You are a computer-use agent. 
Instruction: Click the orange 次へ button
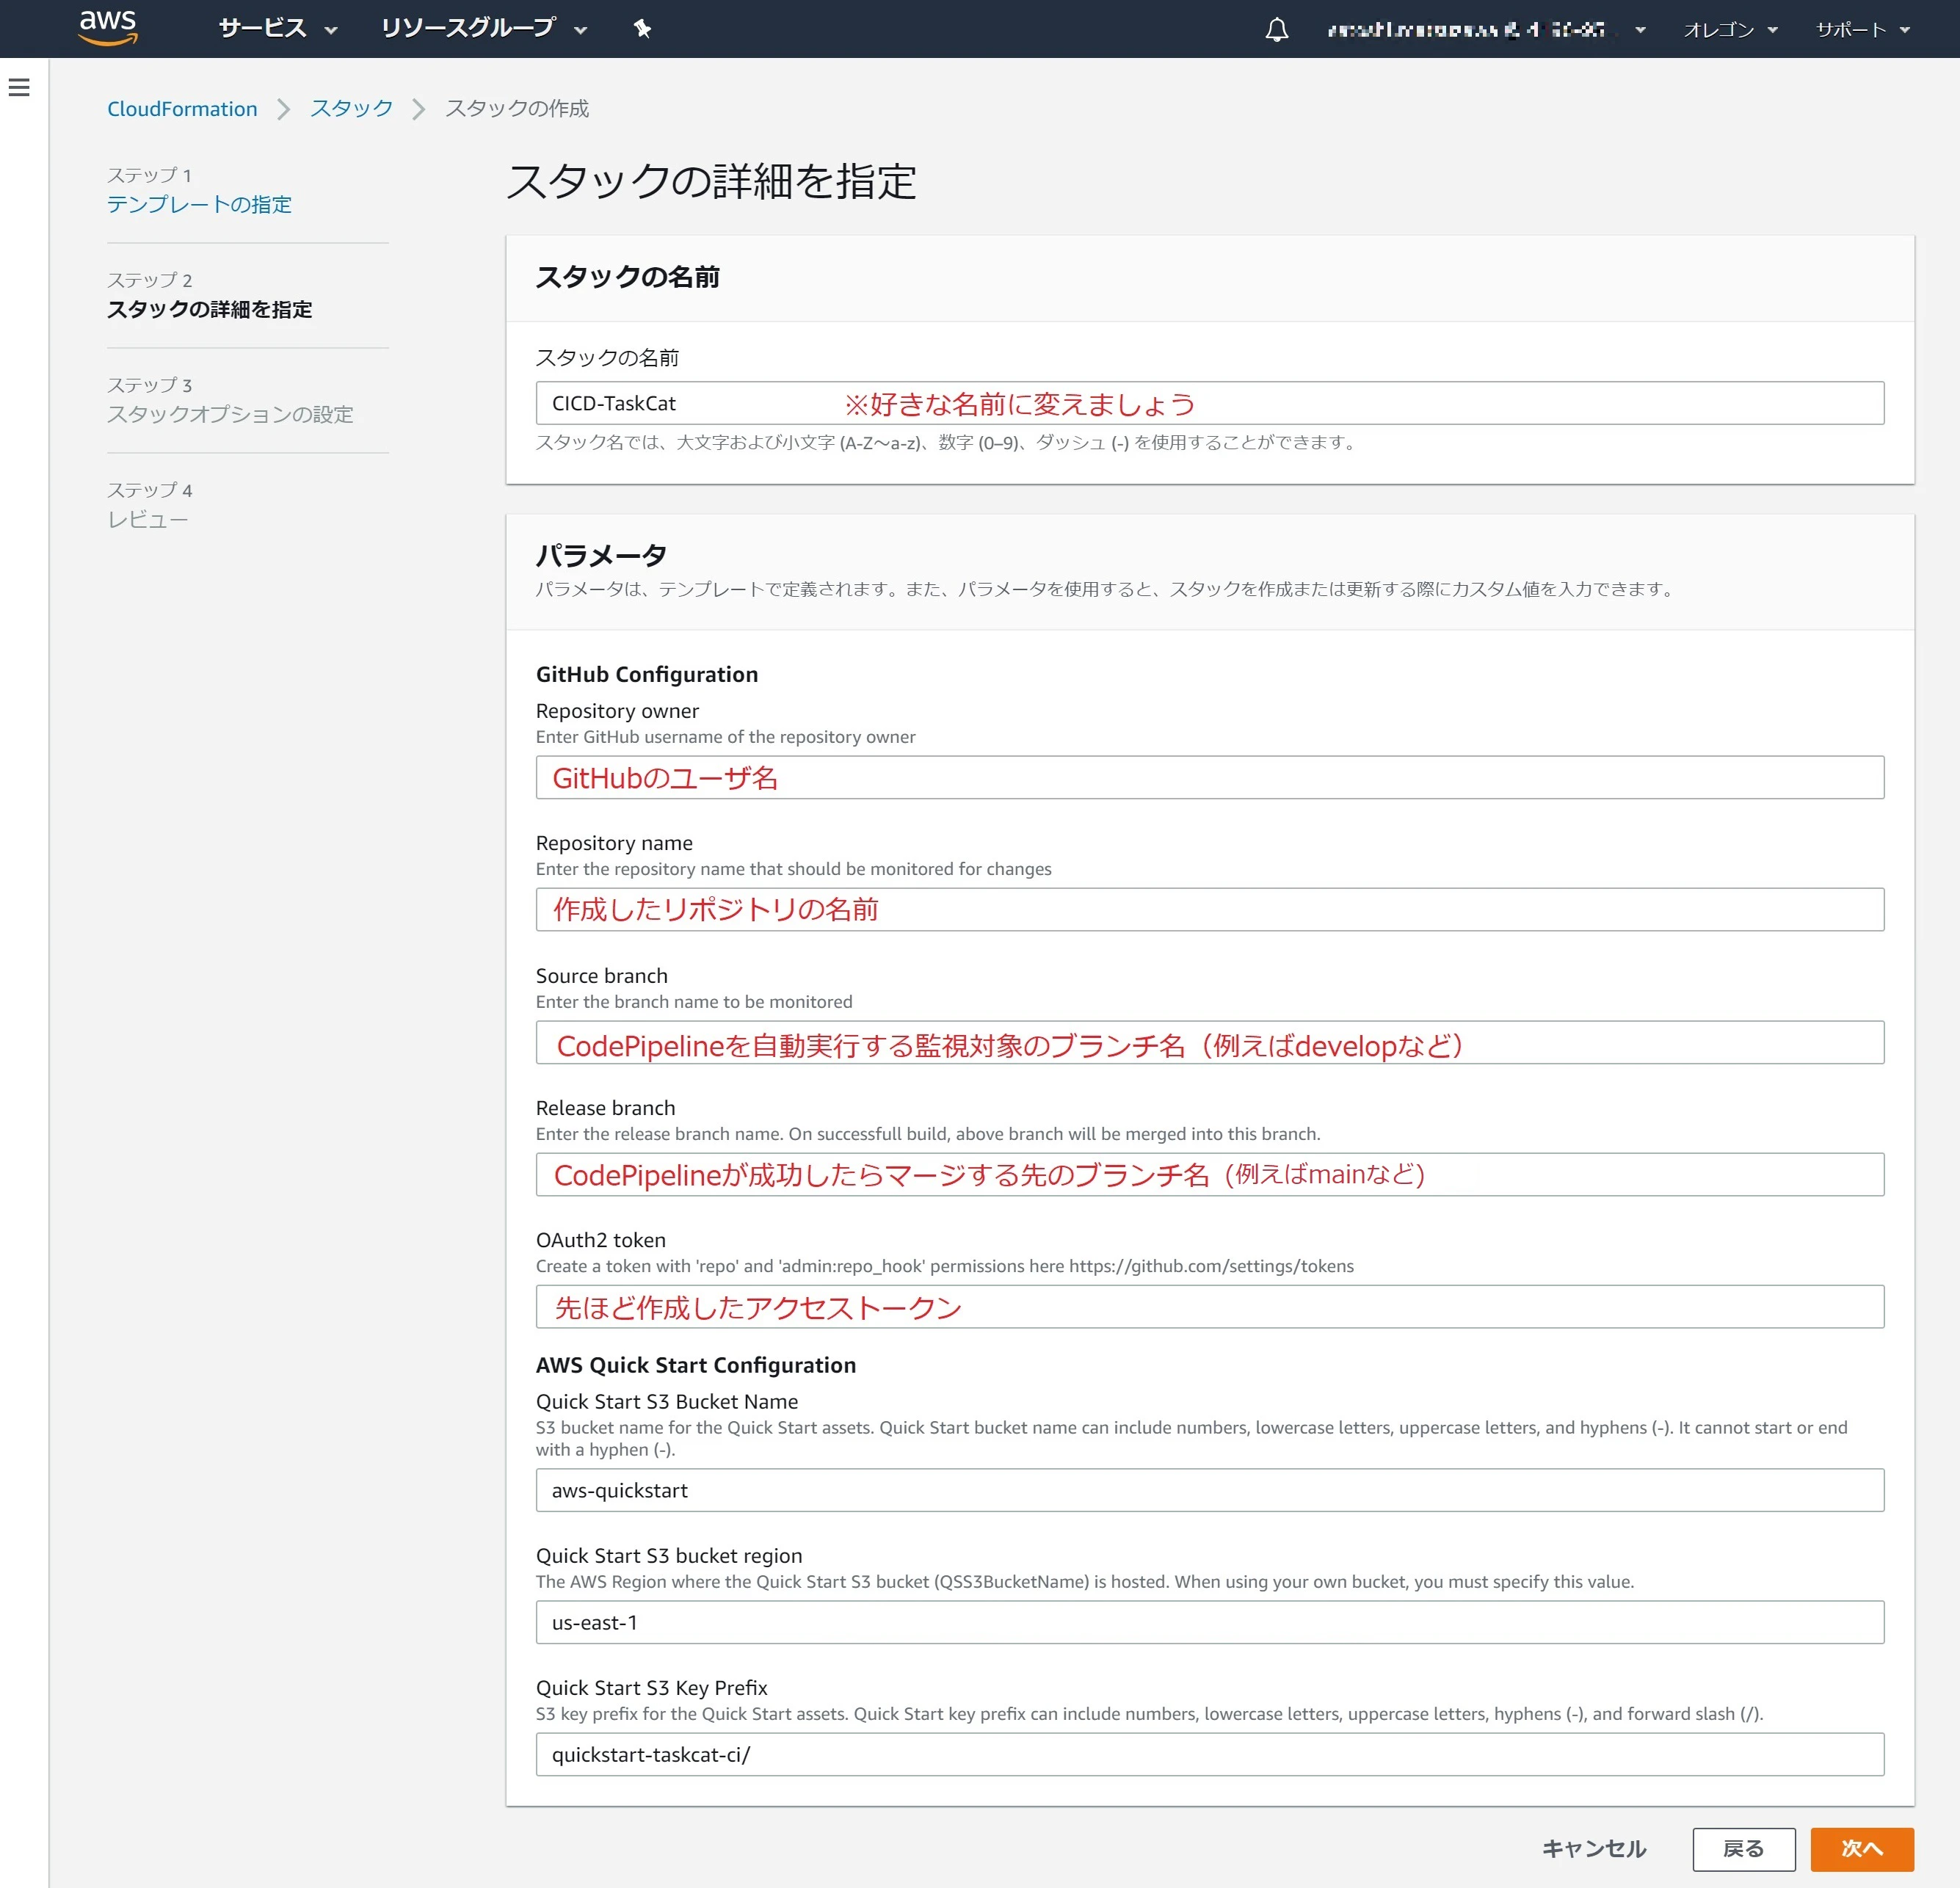coord(1862,1849)
